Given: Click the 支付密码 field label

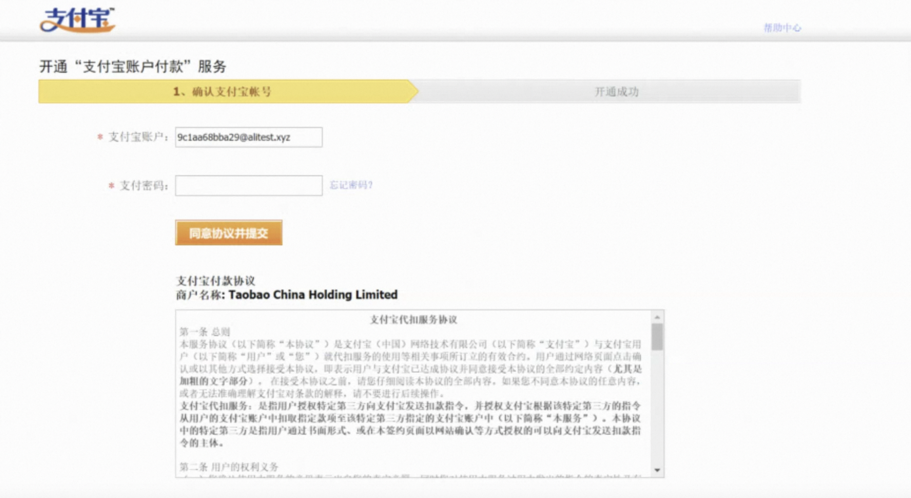Looking at the screenshot, I should tap(144, 185).
